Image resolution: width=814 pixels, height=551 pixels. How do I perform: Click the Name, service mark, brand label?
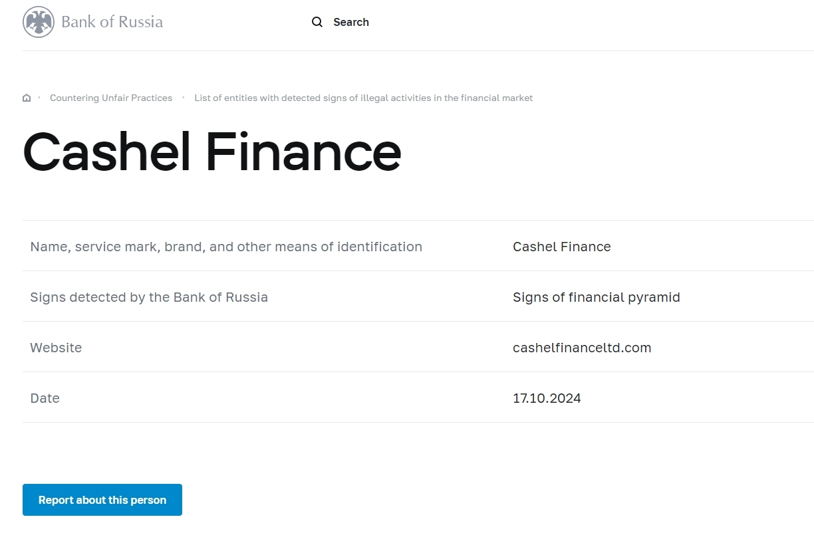tap(226, 247)
